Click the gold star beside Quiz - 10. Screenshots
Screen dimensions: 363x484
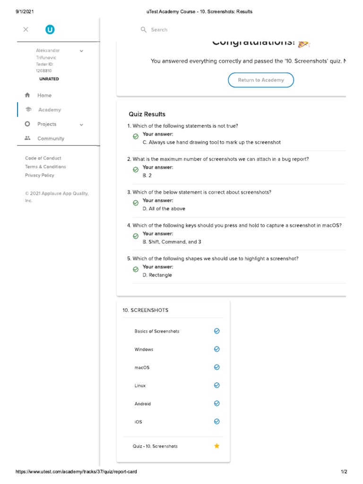pyautogui.click(x=216, y=446)
